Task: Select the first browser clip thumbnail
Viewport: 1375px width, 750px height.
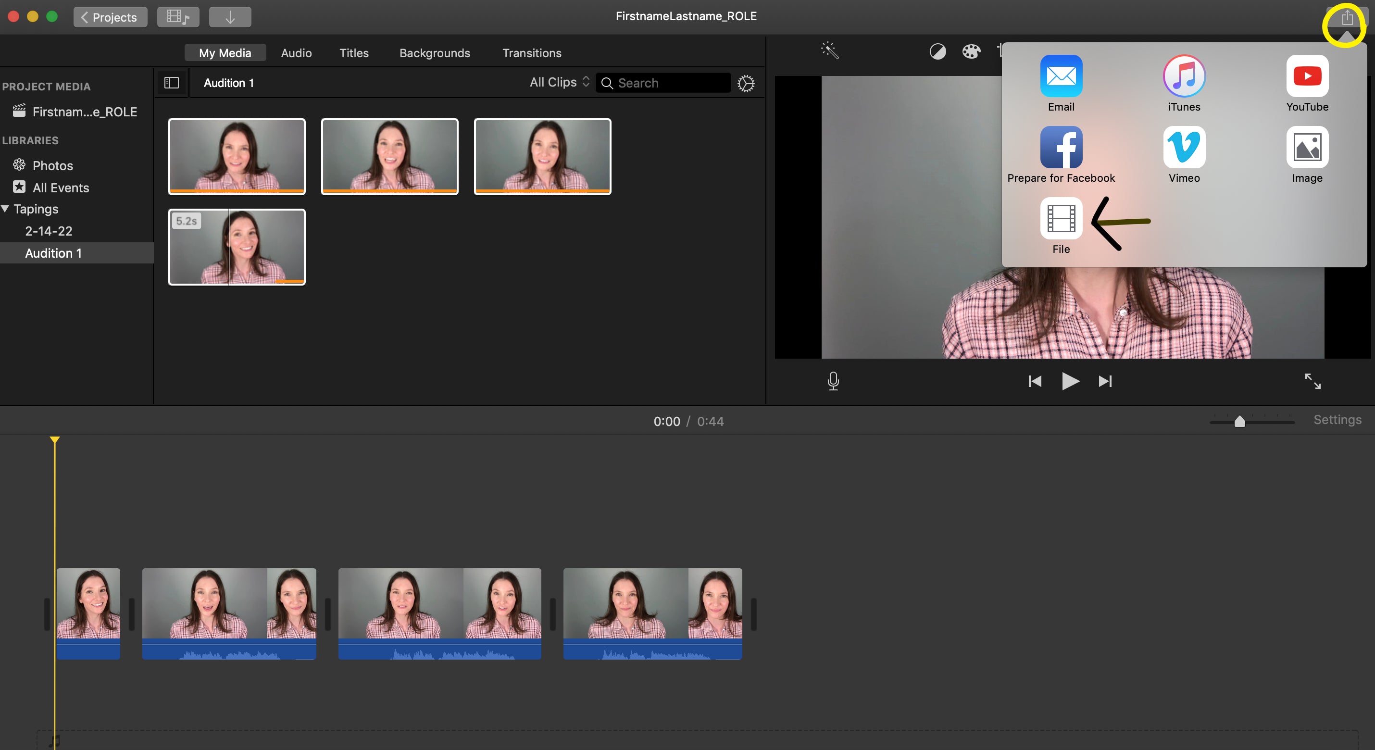Action: 237,156
